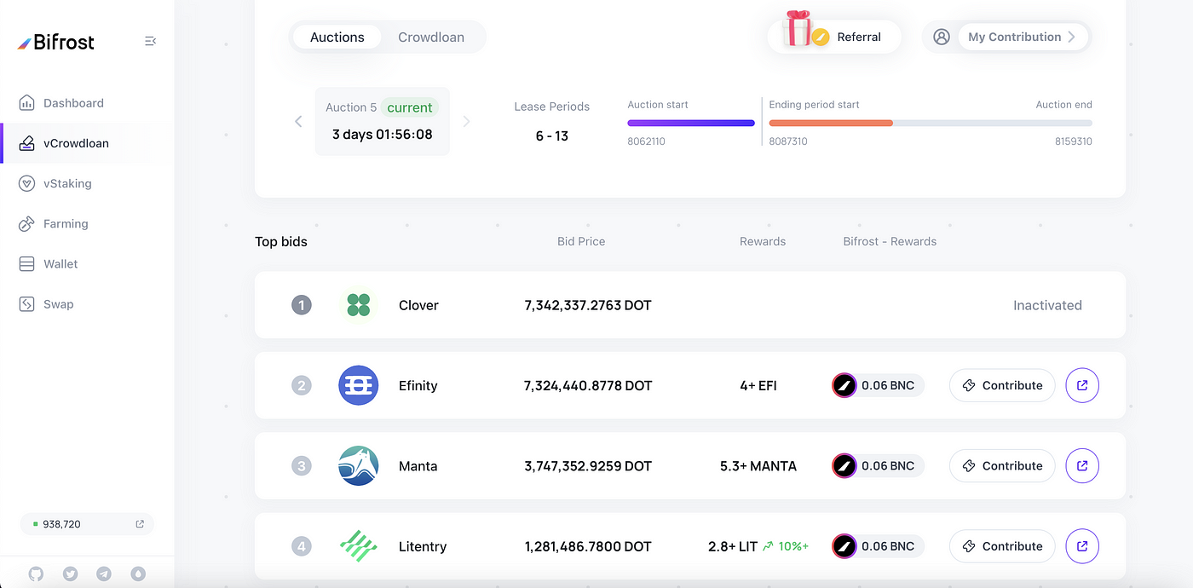Image resolution: width=1193 pixels, height=588 pixels.
Task: Click the Efinity project logo
Action: 359,385
